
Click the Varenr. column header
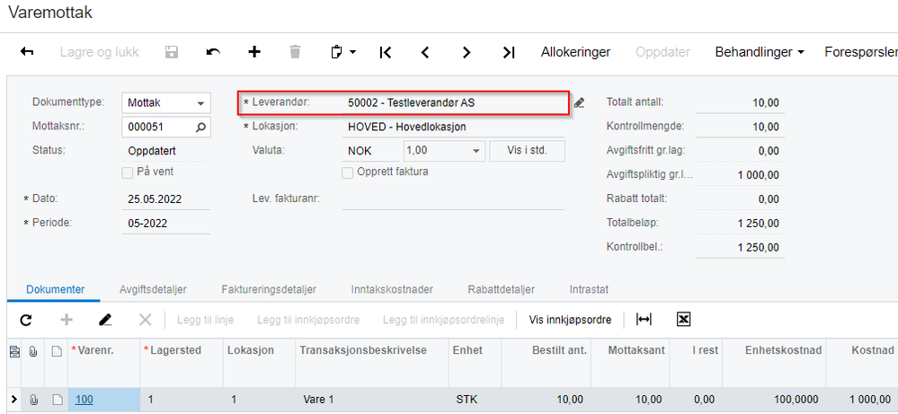pyautogui.click(x=103, y=363)
